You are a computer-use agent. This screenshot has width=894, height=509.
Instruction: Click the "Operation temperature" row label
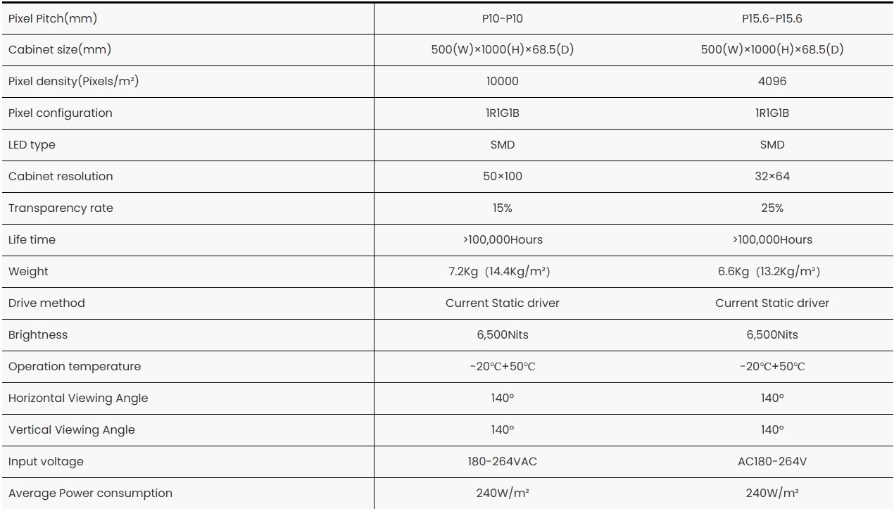[75, 367]
